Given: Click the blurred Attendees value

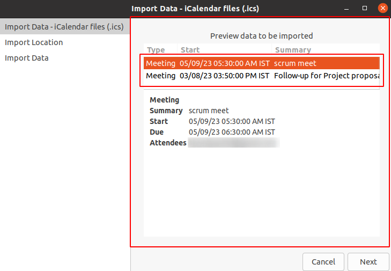Looking at the screenshot, I should [x=233, y=143].
